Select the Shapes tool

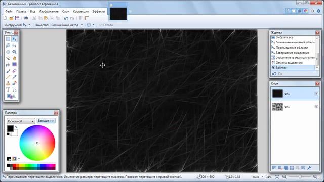coord(11,96)
